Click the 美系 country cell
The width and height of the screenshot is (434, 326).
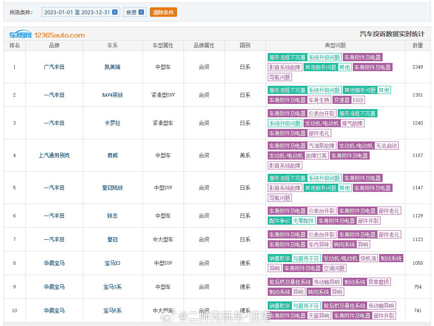245,155
